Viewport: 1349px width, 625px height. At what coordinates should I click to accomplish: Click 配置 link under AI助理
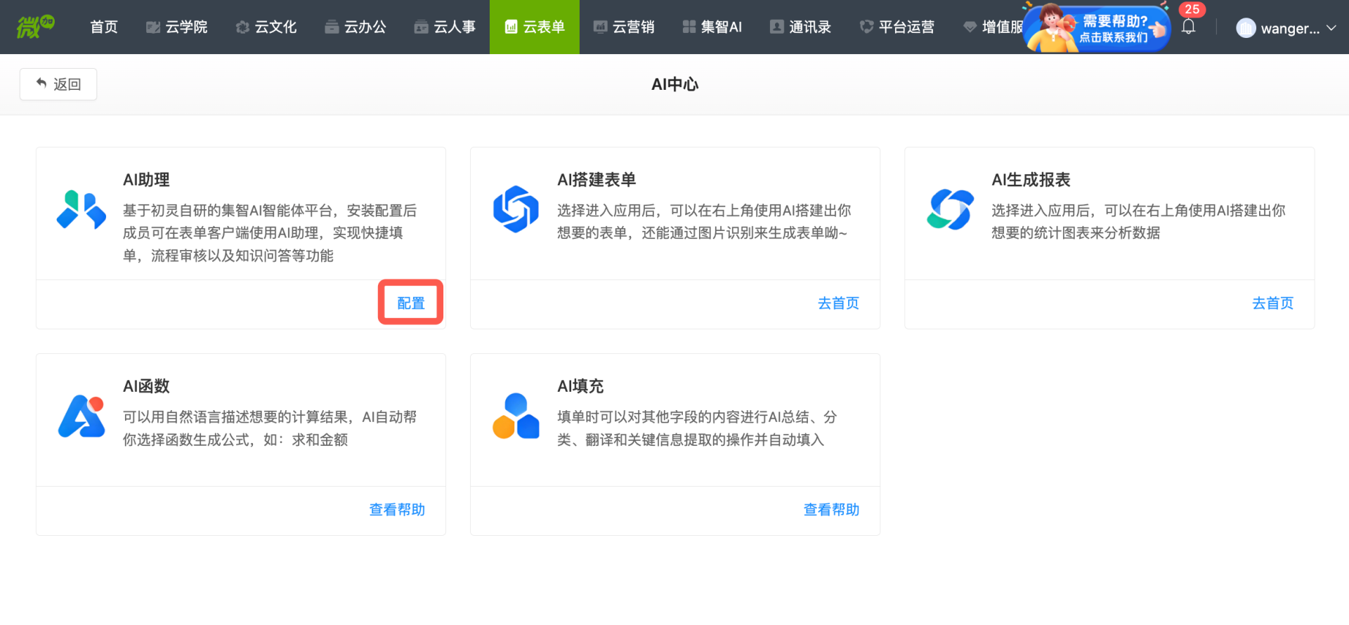tap(411, 303)
